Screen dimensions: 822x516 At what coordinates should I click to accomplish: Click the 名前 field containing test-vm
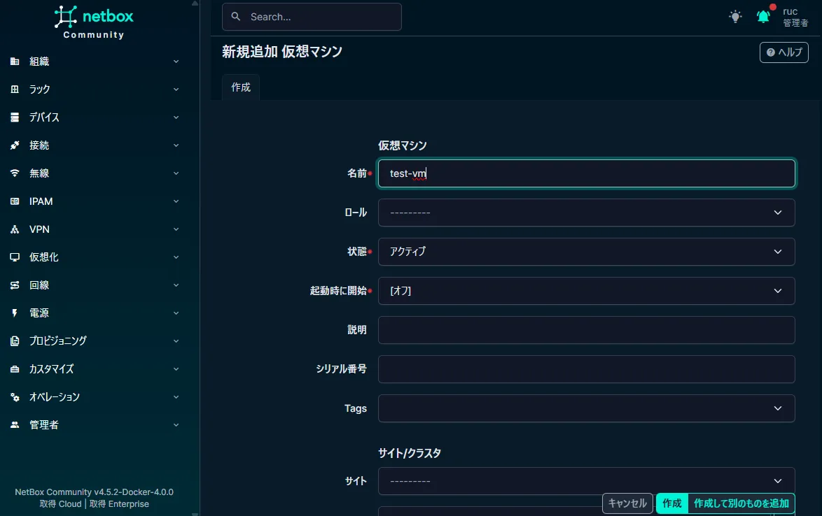tap(586, 173)
